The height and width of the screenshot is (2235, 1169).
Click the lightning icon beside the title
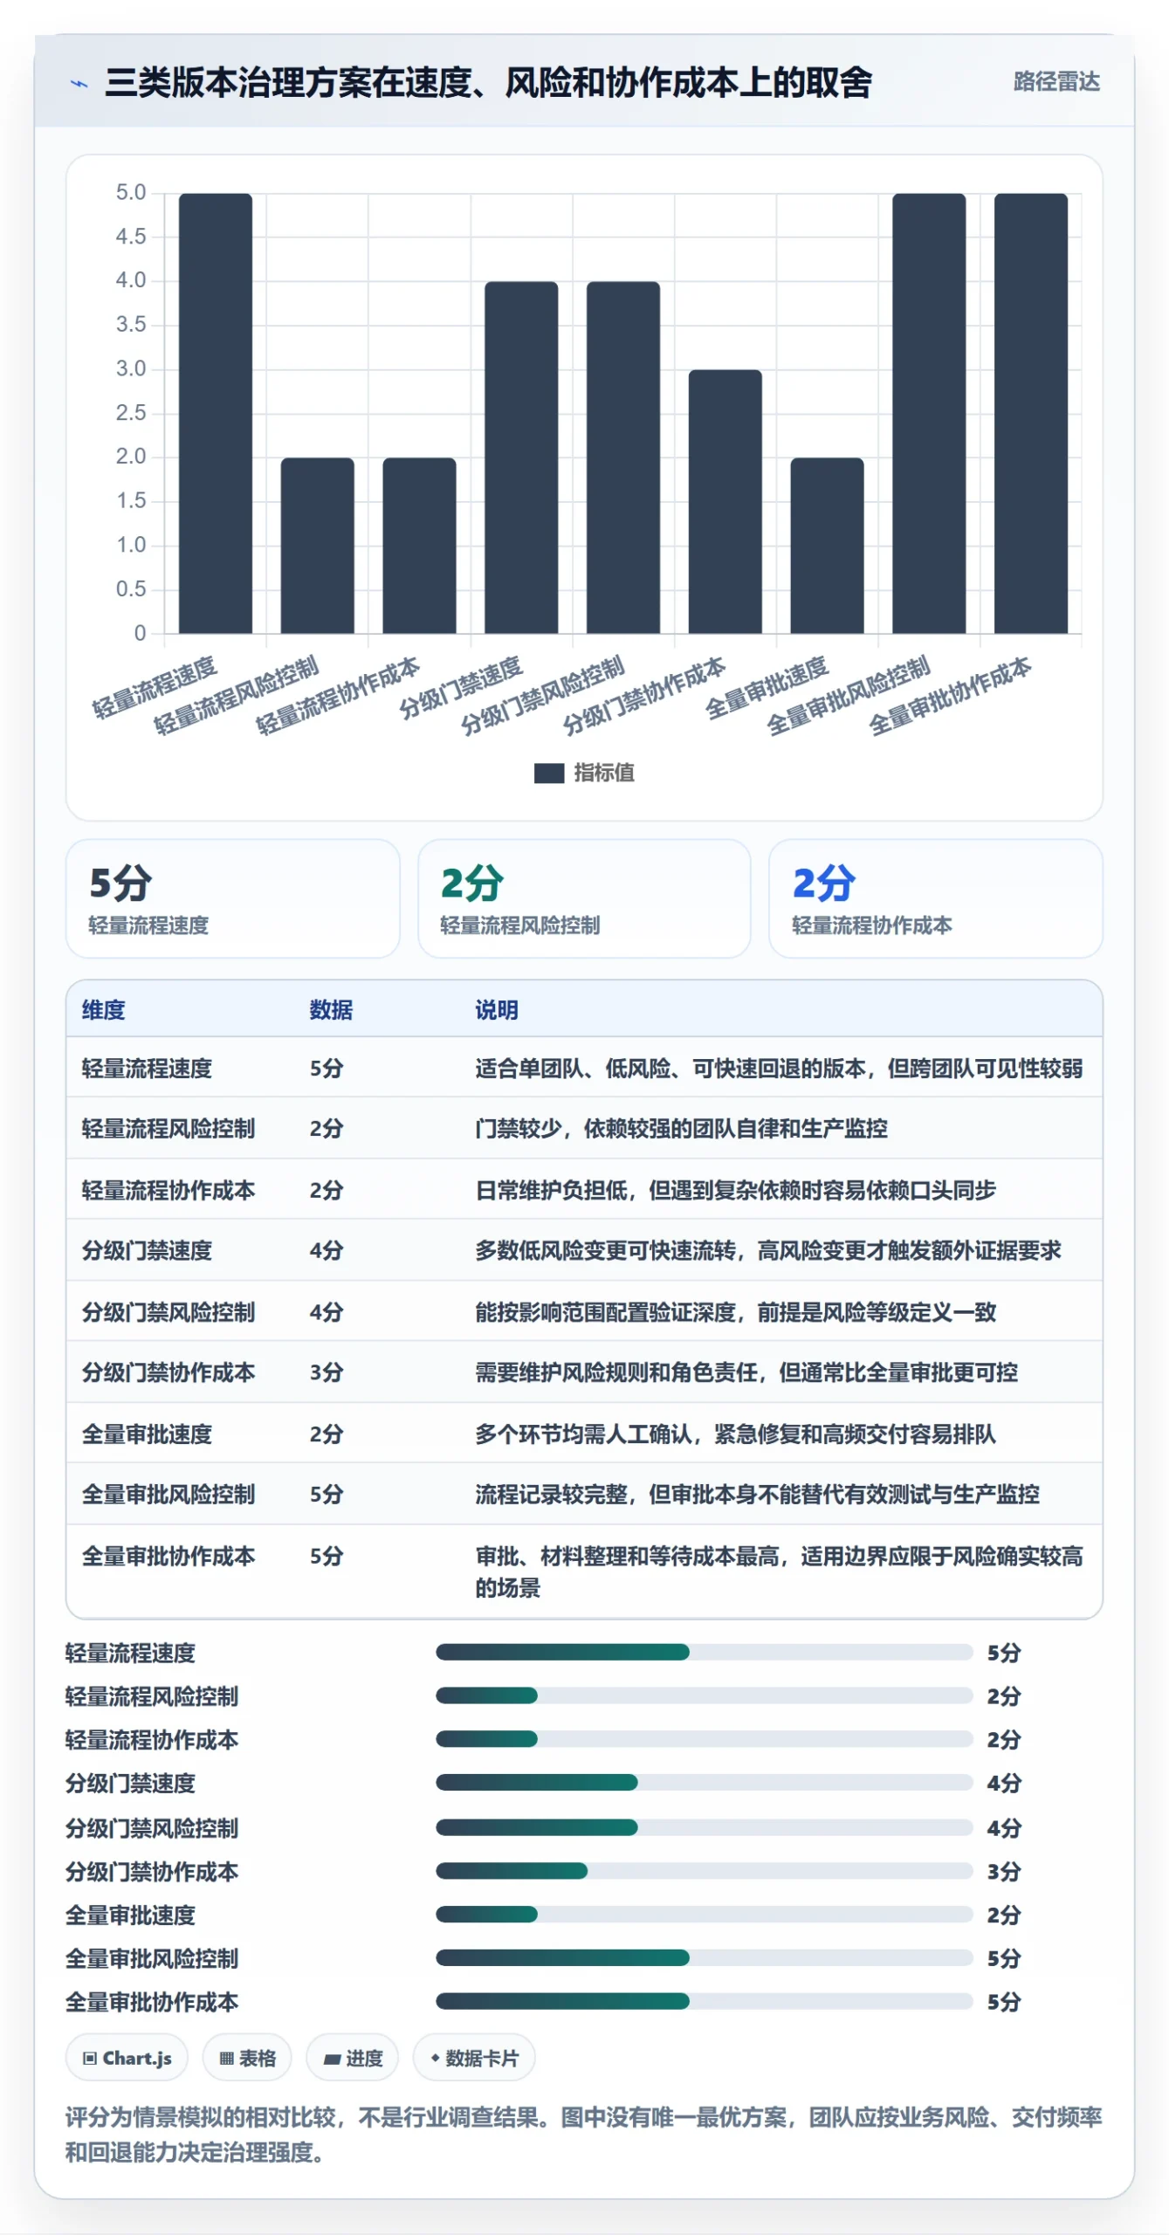79,84
